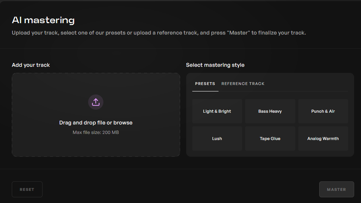Choose the Analog Warmth preset
The image size is (361, 203).
323,138
